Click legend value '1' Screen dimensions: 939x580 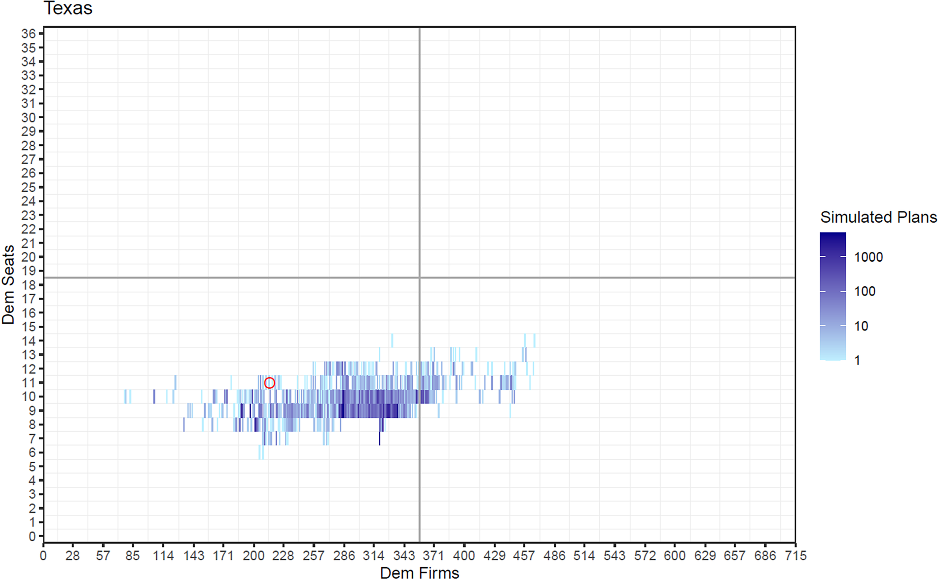pos(857,360)
